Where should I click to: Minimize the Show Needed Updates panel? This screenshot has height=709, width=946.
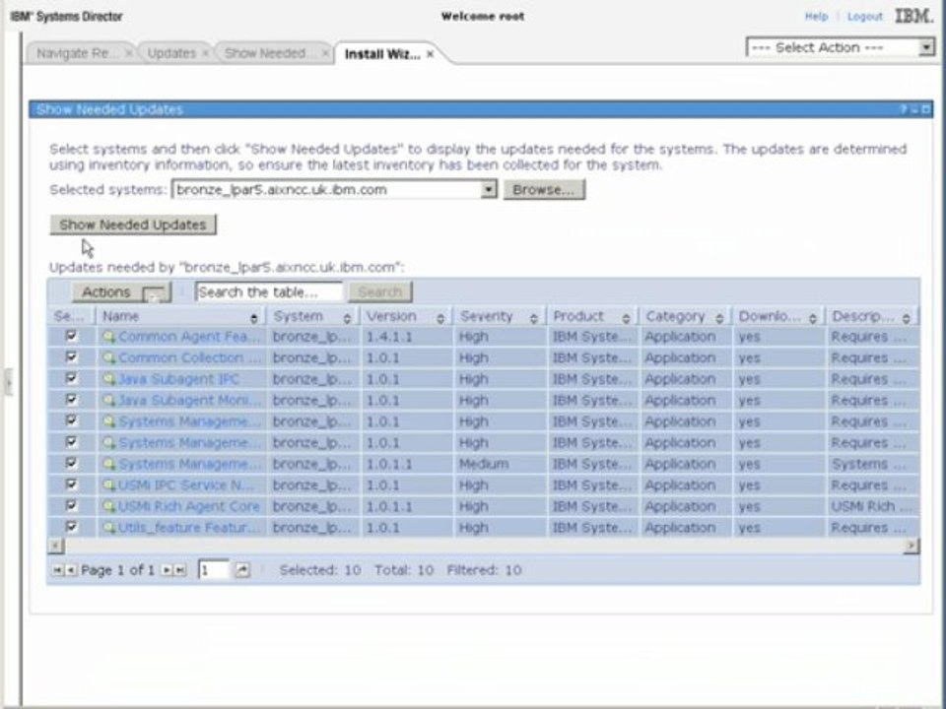(914, 109)
